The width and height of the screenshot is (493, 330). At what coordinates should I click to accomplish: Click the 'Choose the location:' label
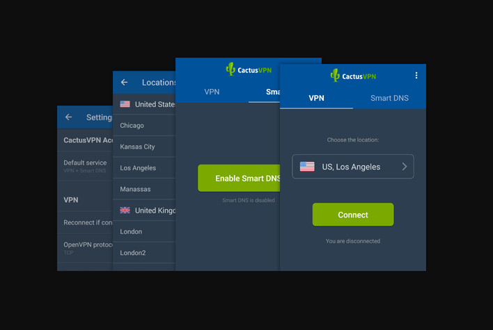coord(353,140)
